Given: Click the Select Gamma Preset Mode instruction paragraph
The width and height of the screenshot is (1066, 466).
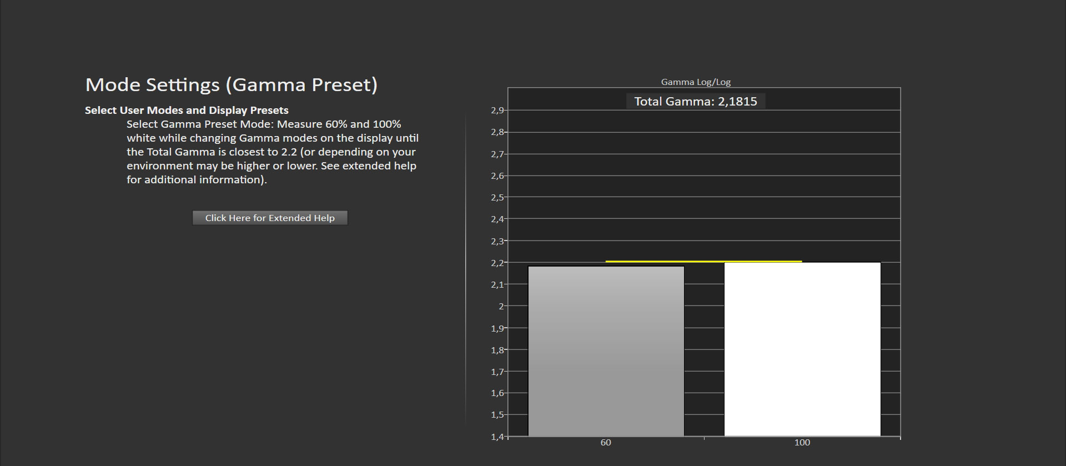Looking at the screenshot, I should 272,152.
